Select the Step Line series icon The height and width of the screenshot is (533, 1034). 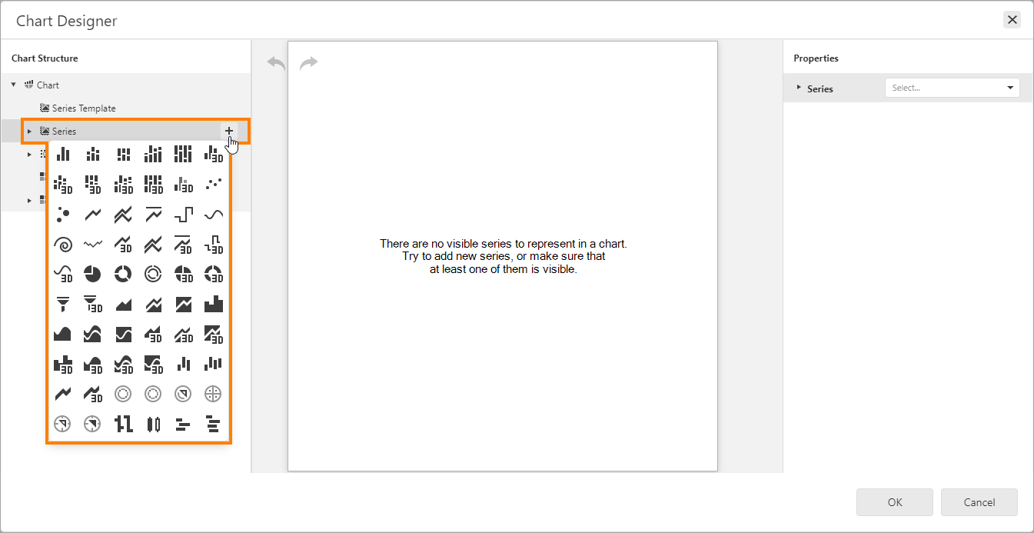pyautogui.click(x=183, y=215)
